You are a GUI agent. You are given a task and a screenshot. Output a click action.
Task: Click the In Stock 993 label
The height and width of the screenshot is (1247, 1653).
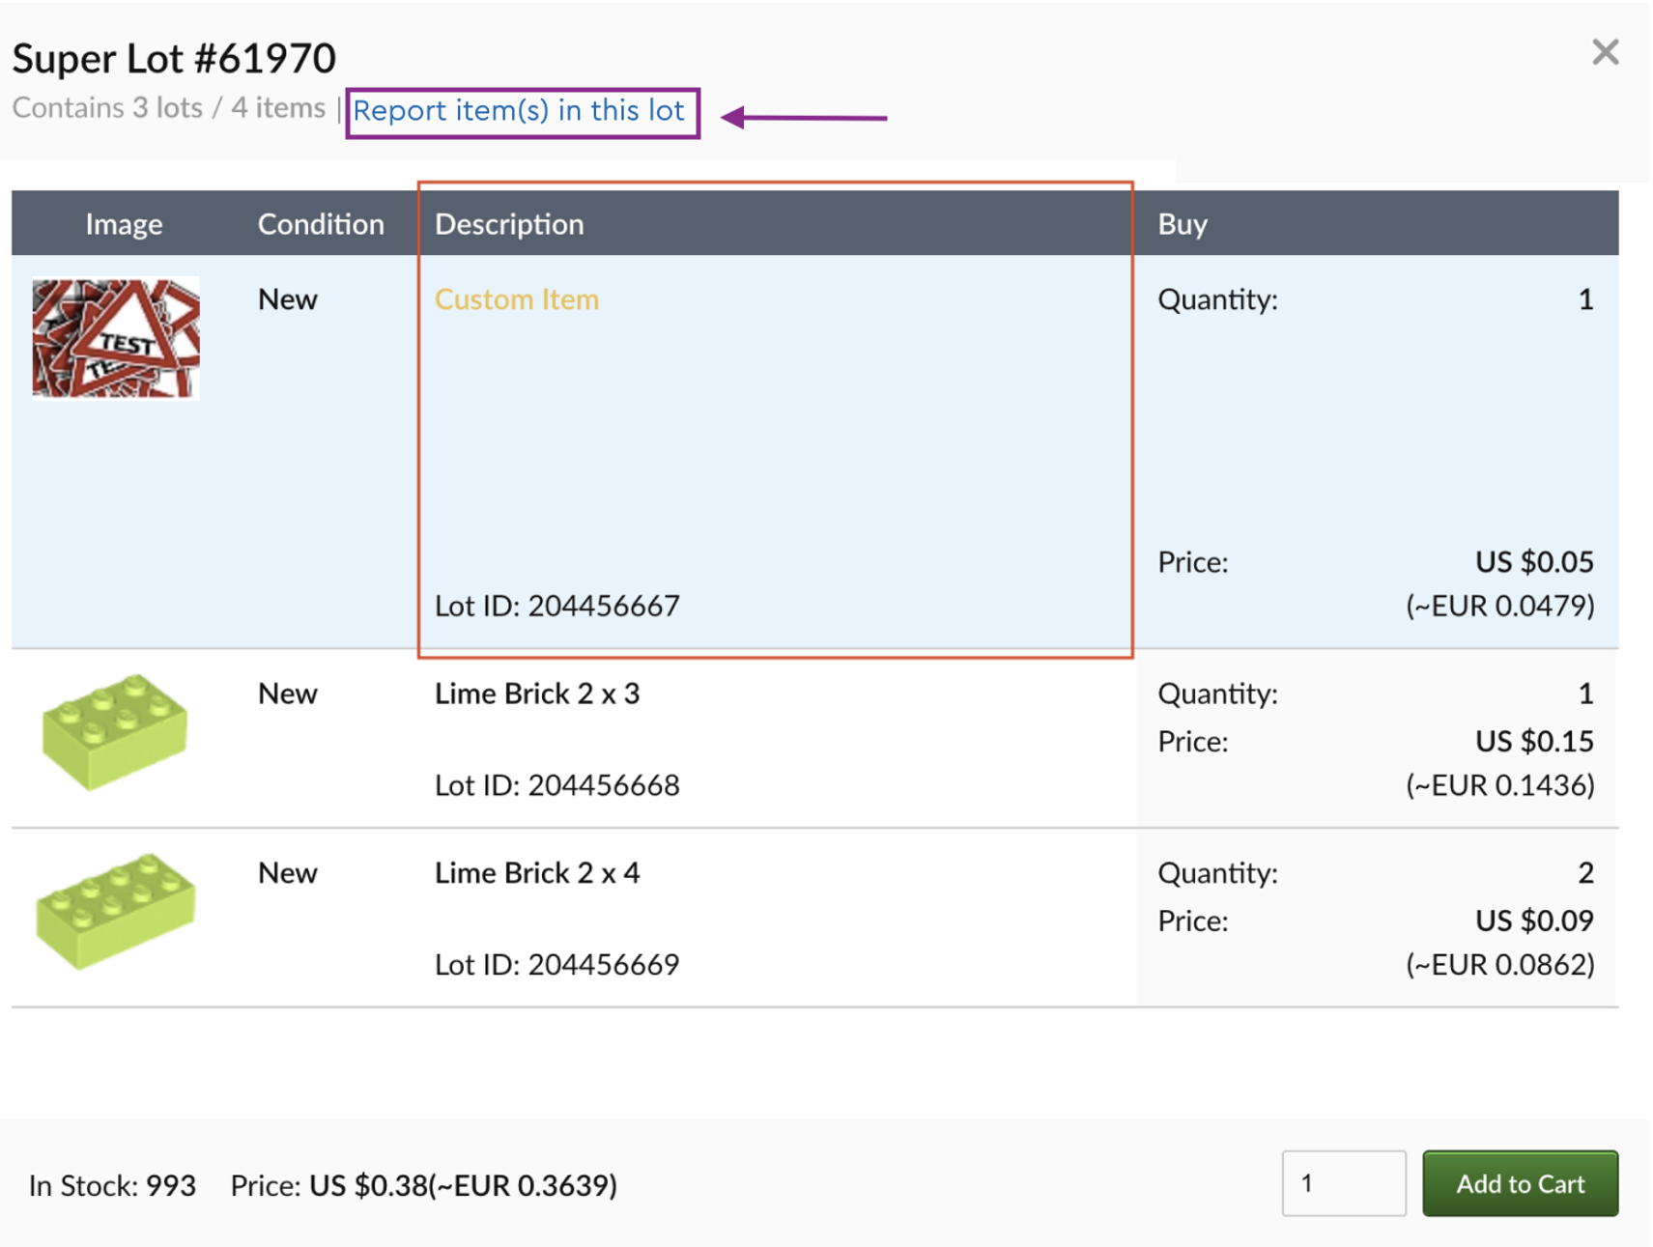[x=112, y=1185]
